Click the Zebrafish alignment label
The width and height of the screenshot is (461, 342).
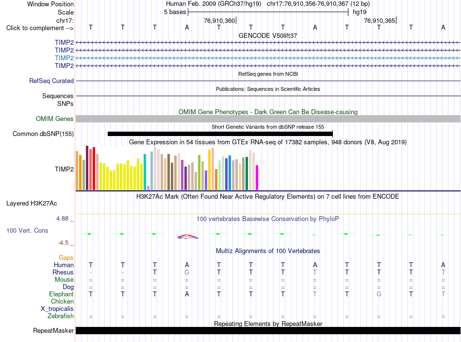click(61, 316)
